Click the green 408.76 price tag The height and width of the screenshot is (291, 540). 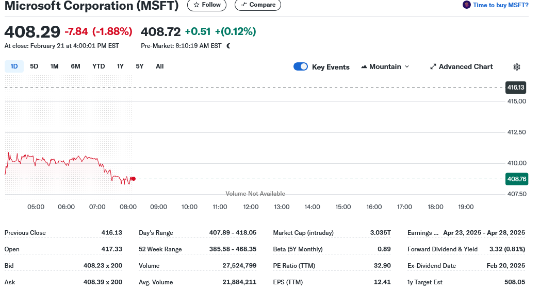point(517,179)
